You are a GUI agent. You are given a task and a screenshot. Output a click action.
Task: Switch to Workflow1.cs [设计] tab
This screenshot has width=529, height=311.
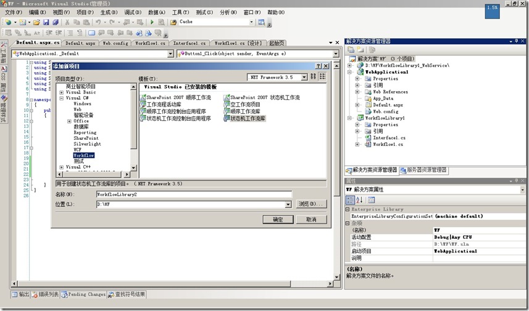click(x=238, y=43)
